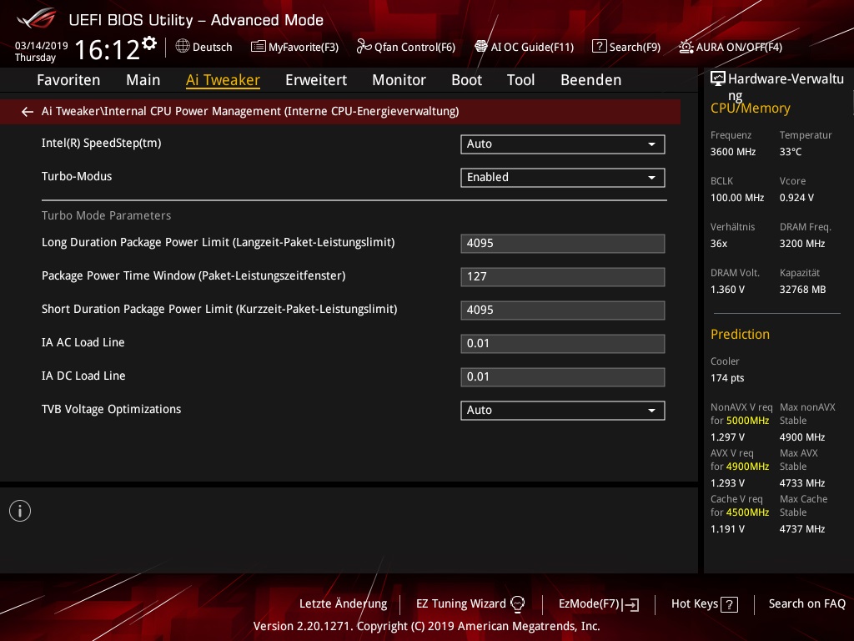854x641 pixels.
Task: Open Intel SpeedStep dropdown
Action: click(x=563, y=144)
